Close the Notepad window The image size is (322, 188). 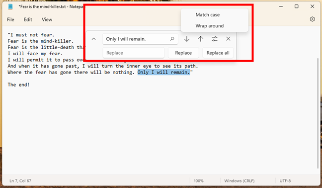click(x=312, y=6)
